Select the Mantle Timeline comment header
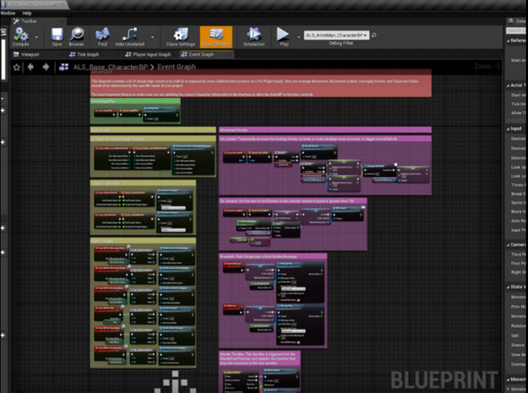 click(260, 359)
